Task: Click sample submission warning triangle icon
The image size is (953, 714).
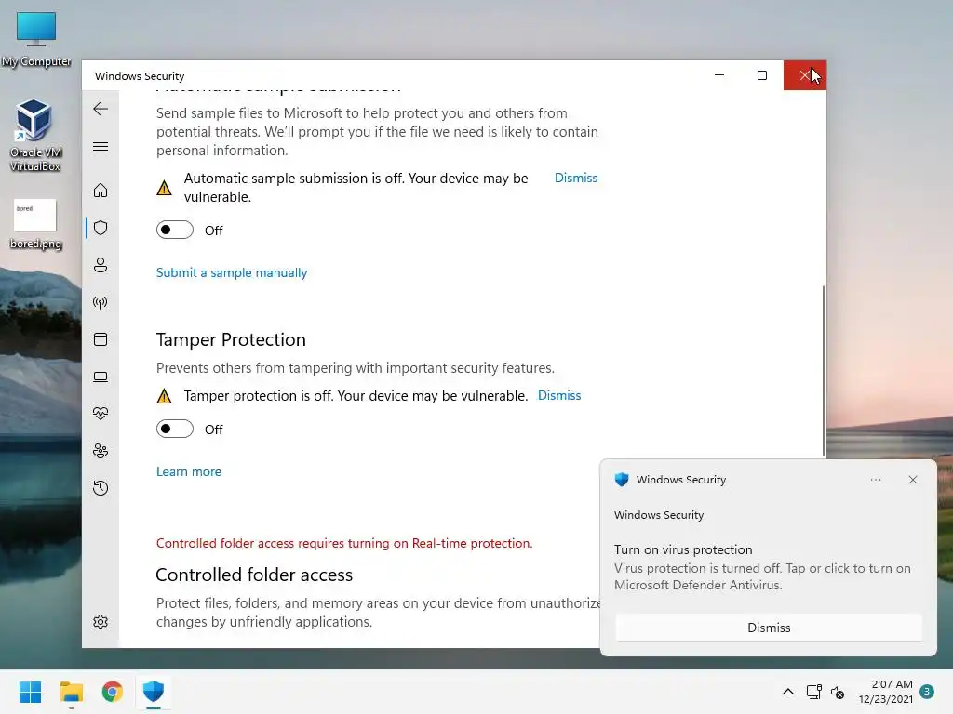Action: (164, 188)
